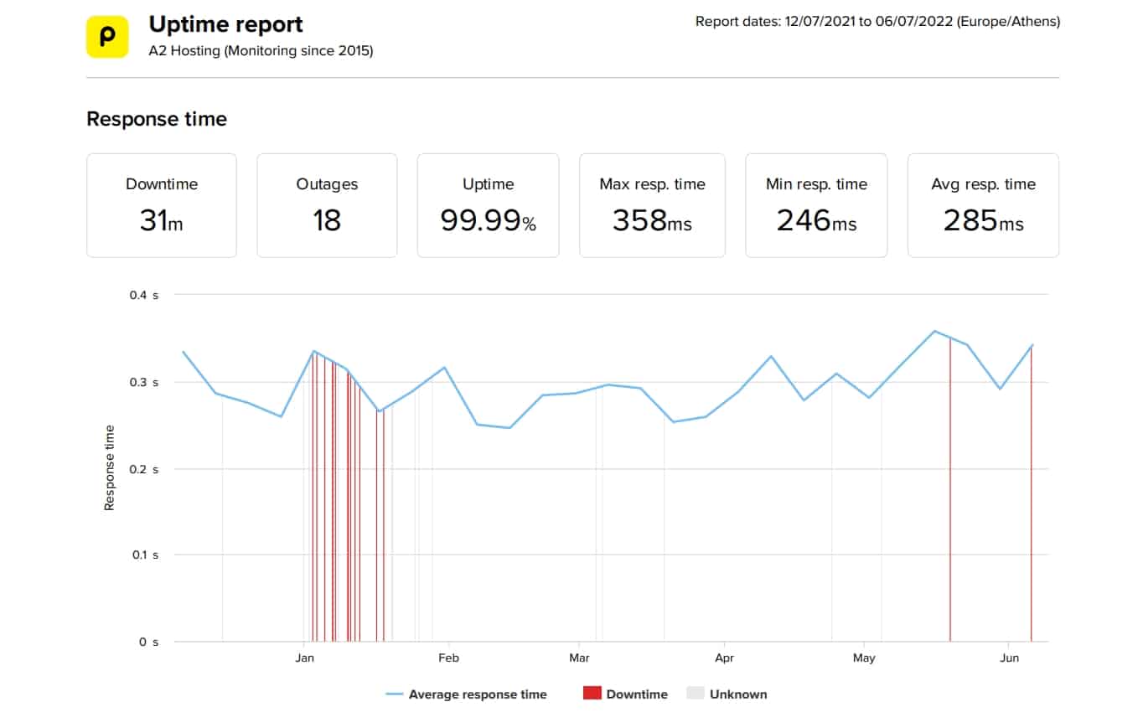Click the A2 Hosting monitoring subtitle
Viewport: 1143px width, 712px height.
click(x=261, y=51)
